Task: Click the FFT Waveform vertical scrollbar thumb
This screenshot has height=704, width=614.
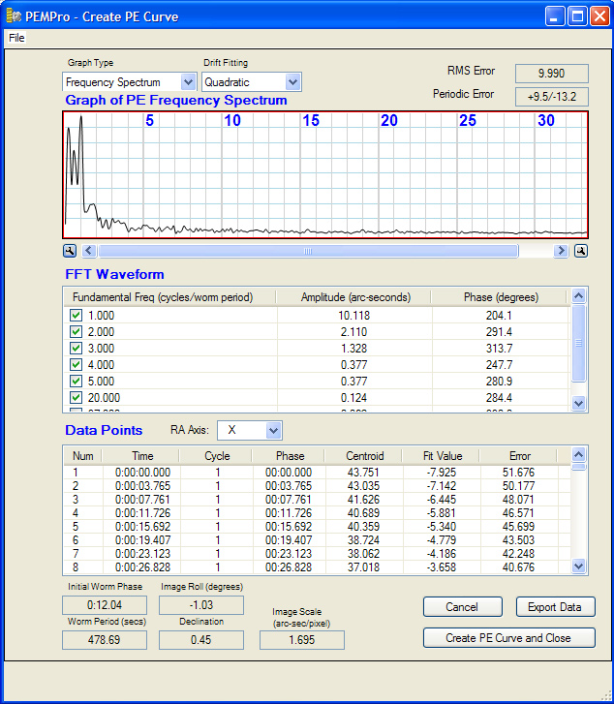Action: tap(578, 344)
